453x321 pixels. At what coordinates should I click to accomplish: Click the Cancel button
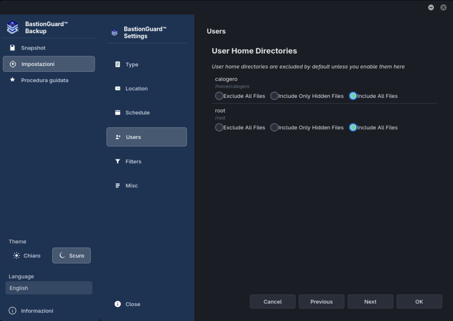pos(273,302)
